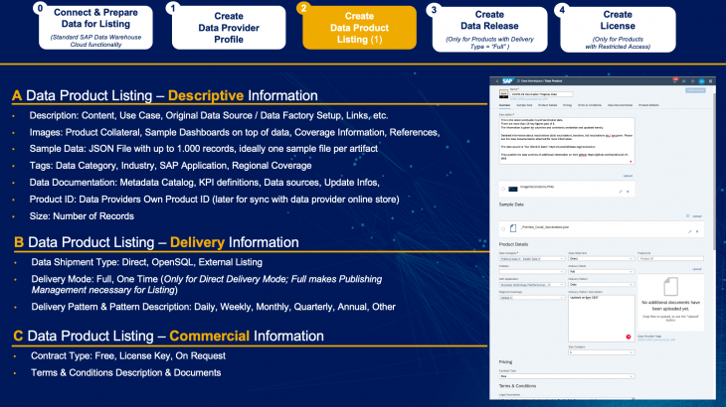Click the Vaccinations image thumbnail
This screenshot has width=726, height=407.
pyautogui.click(x=513, y=189)
